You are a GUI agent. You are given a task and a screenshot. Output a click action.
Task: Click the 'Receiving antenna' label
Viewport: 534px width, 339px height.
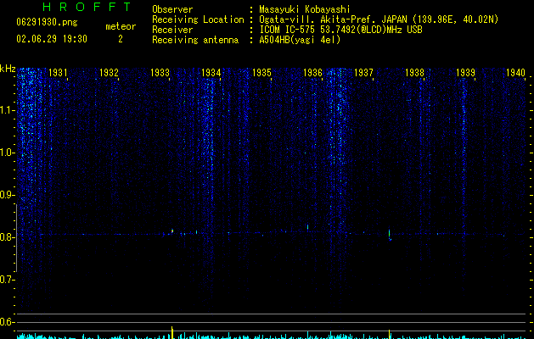[195, 40]
